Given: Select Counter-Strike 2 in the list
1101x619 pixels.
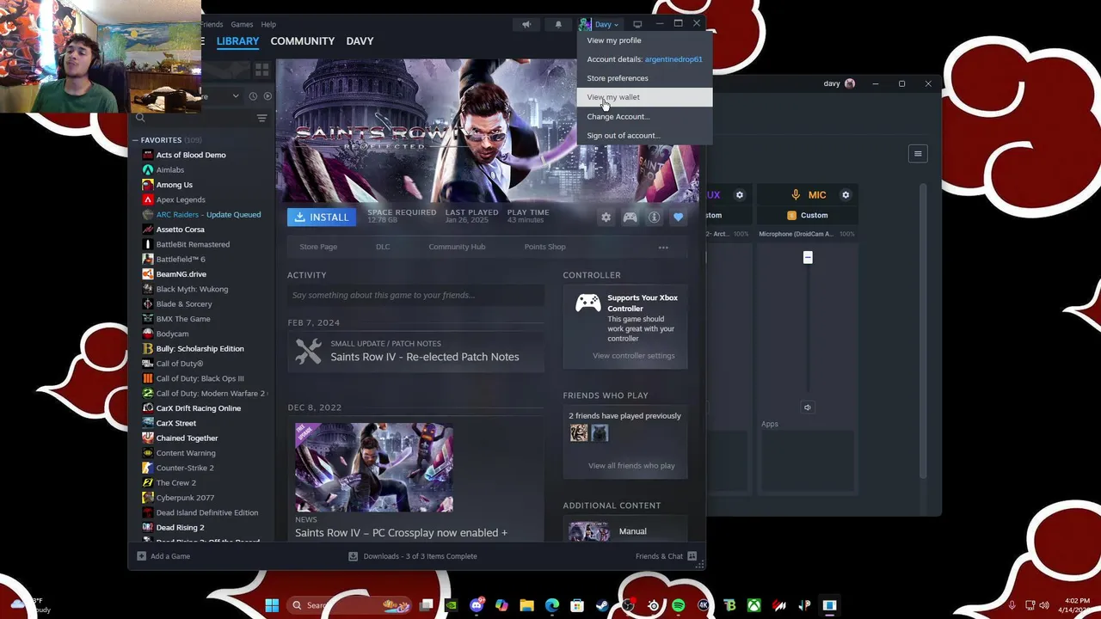Looking at the screenshot, I should 185,468.
